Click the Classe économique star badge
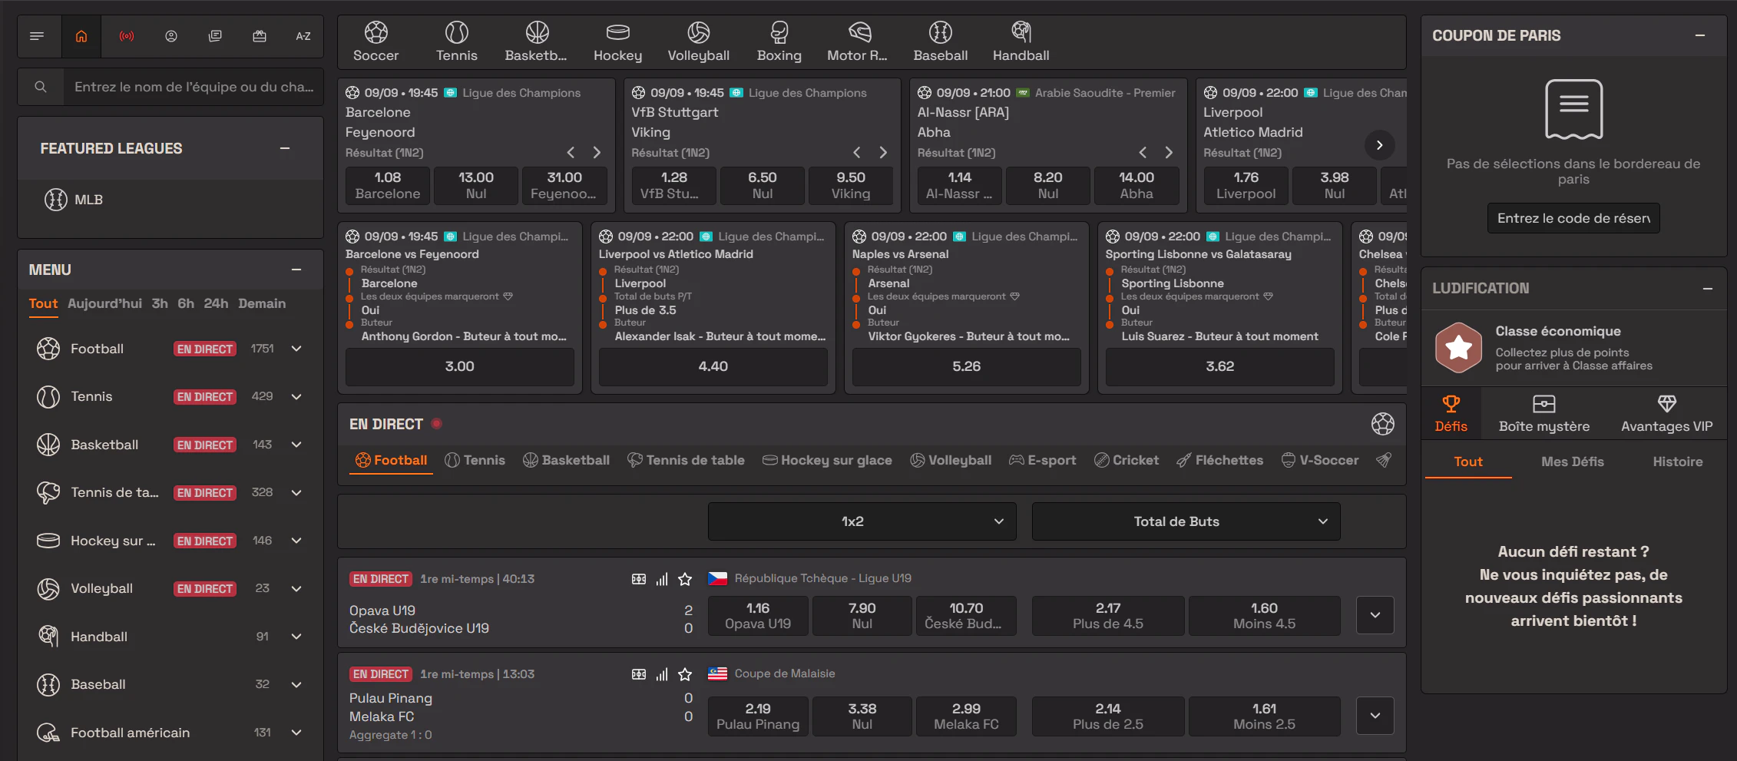The height and width of the screenshot is (761, 1737). point(1458,348)
